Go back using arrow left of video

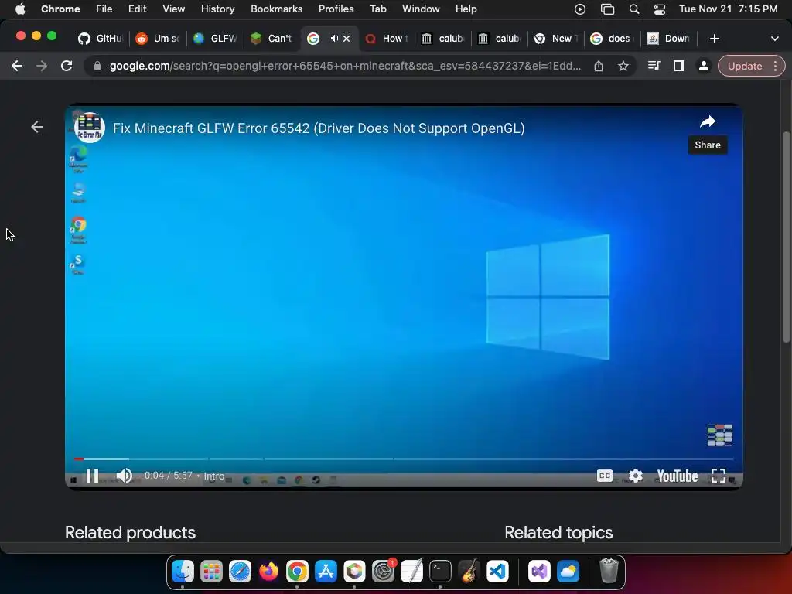coord(37,127)
